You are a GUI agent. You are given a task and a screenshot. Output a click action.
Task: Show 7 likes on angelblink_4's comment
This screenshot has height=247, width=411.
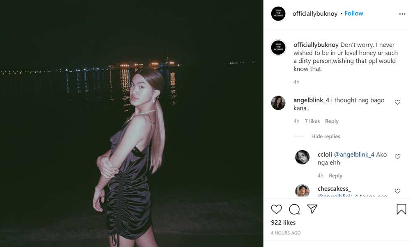click(312, 121)
